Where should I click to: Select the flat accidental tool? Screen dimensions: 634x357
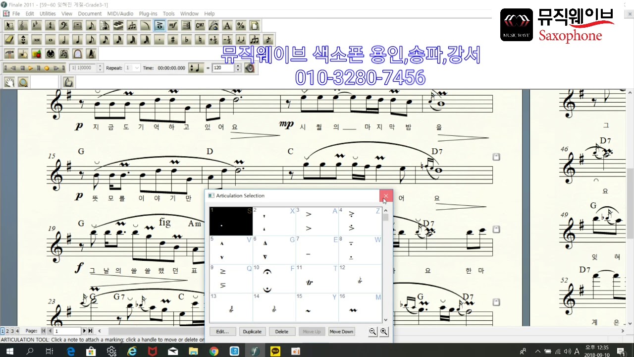point(186,40)
